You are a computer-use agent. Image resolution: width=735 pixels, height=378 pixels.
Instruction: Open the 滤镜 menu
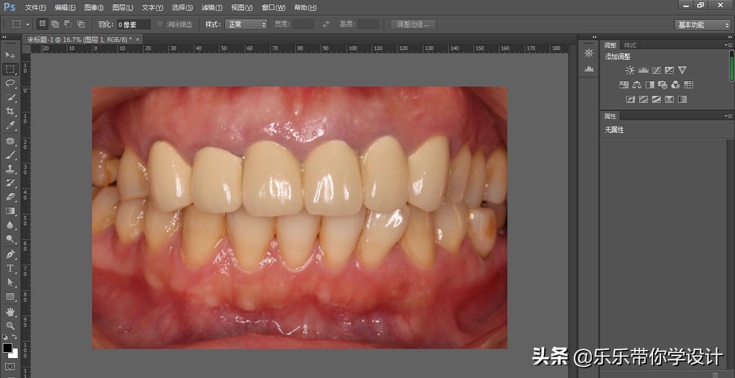point(212,8)
